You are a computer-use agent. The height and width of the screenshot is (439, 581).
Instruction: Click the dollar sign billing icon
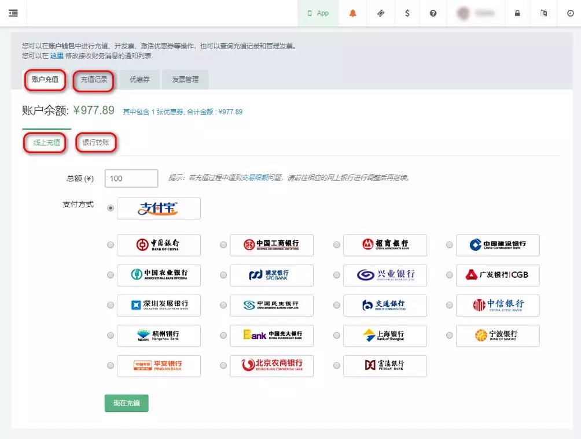[x=407, y=13]
